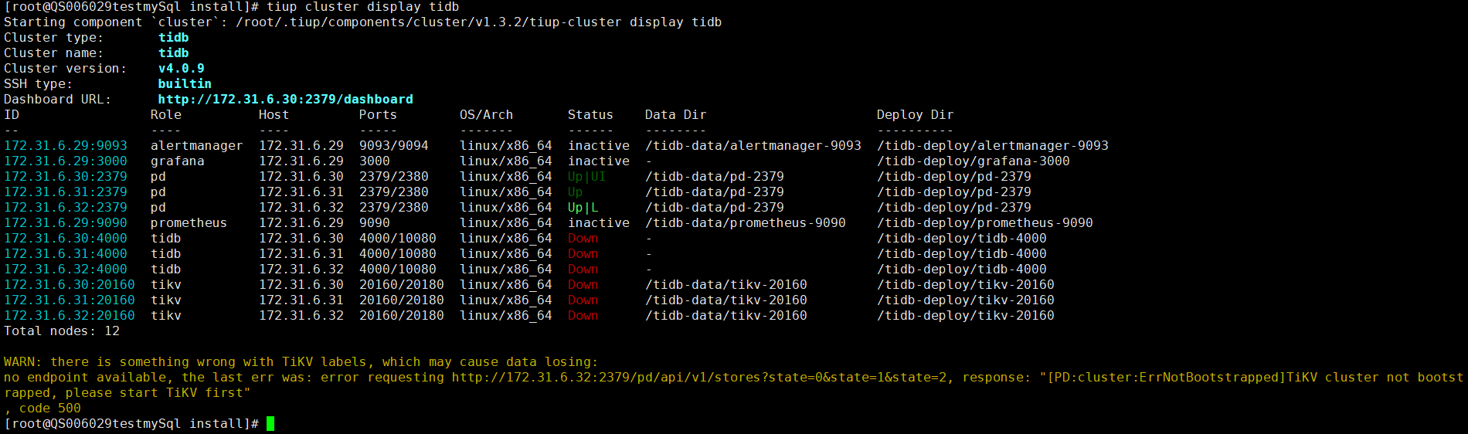1468x434 pixels.
Task: Click data dir /tidb-data/alertmanager-9093
Action: tap(753, 146)
